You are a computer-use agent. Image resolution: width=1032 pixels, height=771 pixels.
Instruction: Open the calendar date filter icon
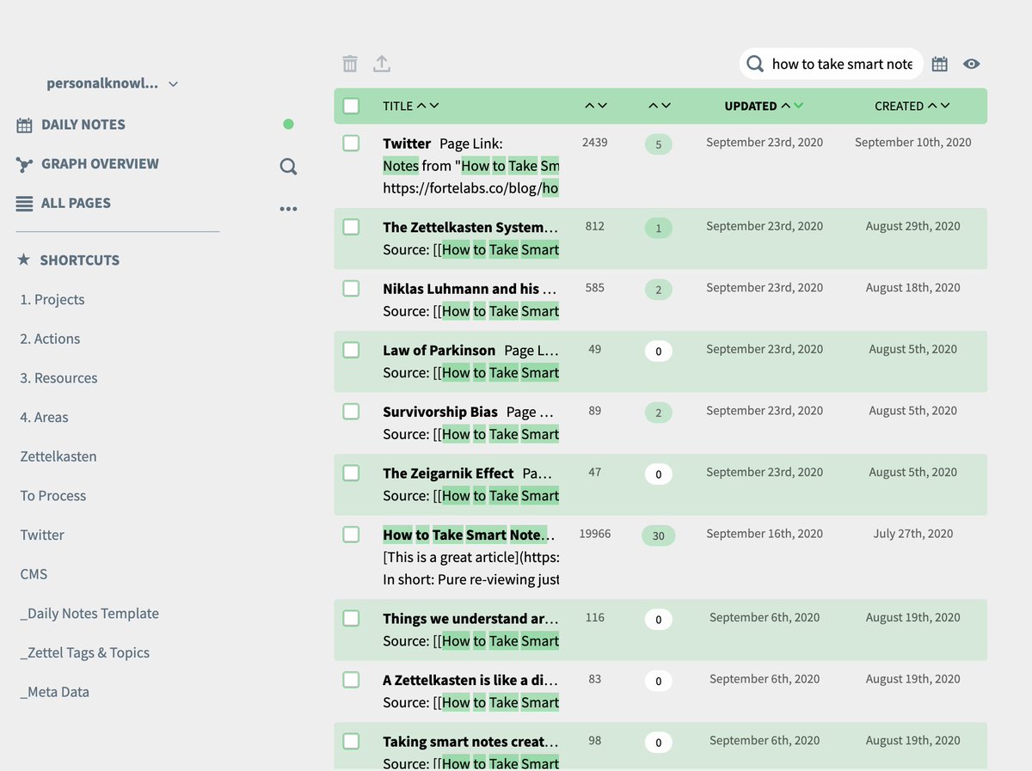[x=940, y=64]
